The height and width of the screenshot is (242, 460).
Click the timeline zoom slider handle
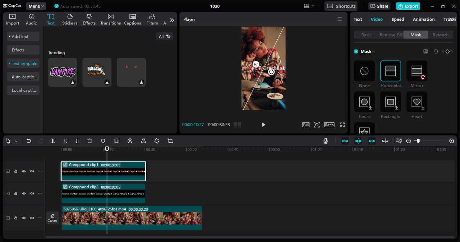click(x=418, y=141)
